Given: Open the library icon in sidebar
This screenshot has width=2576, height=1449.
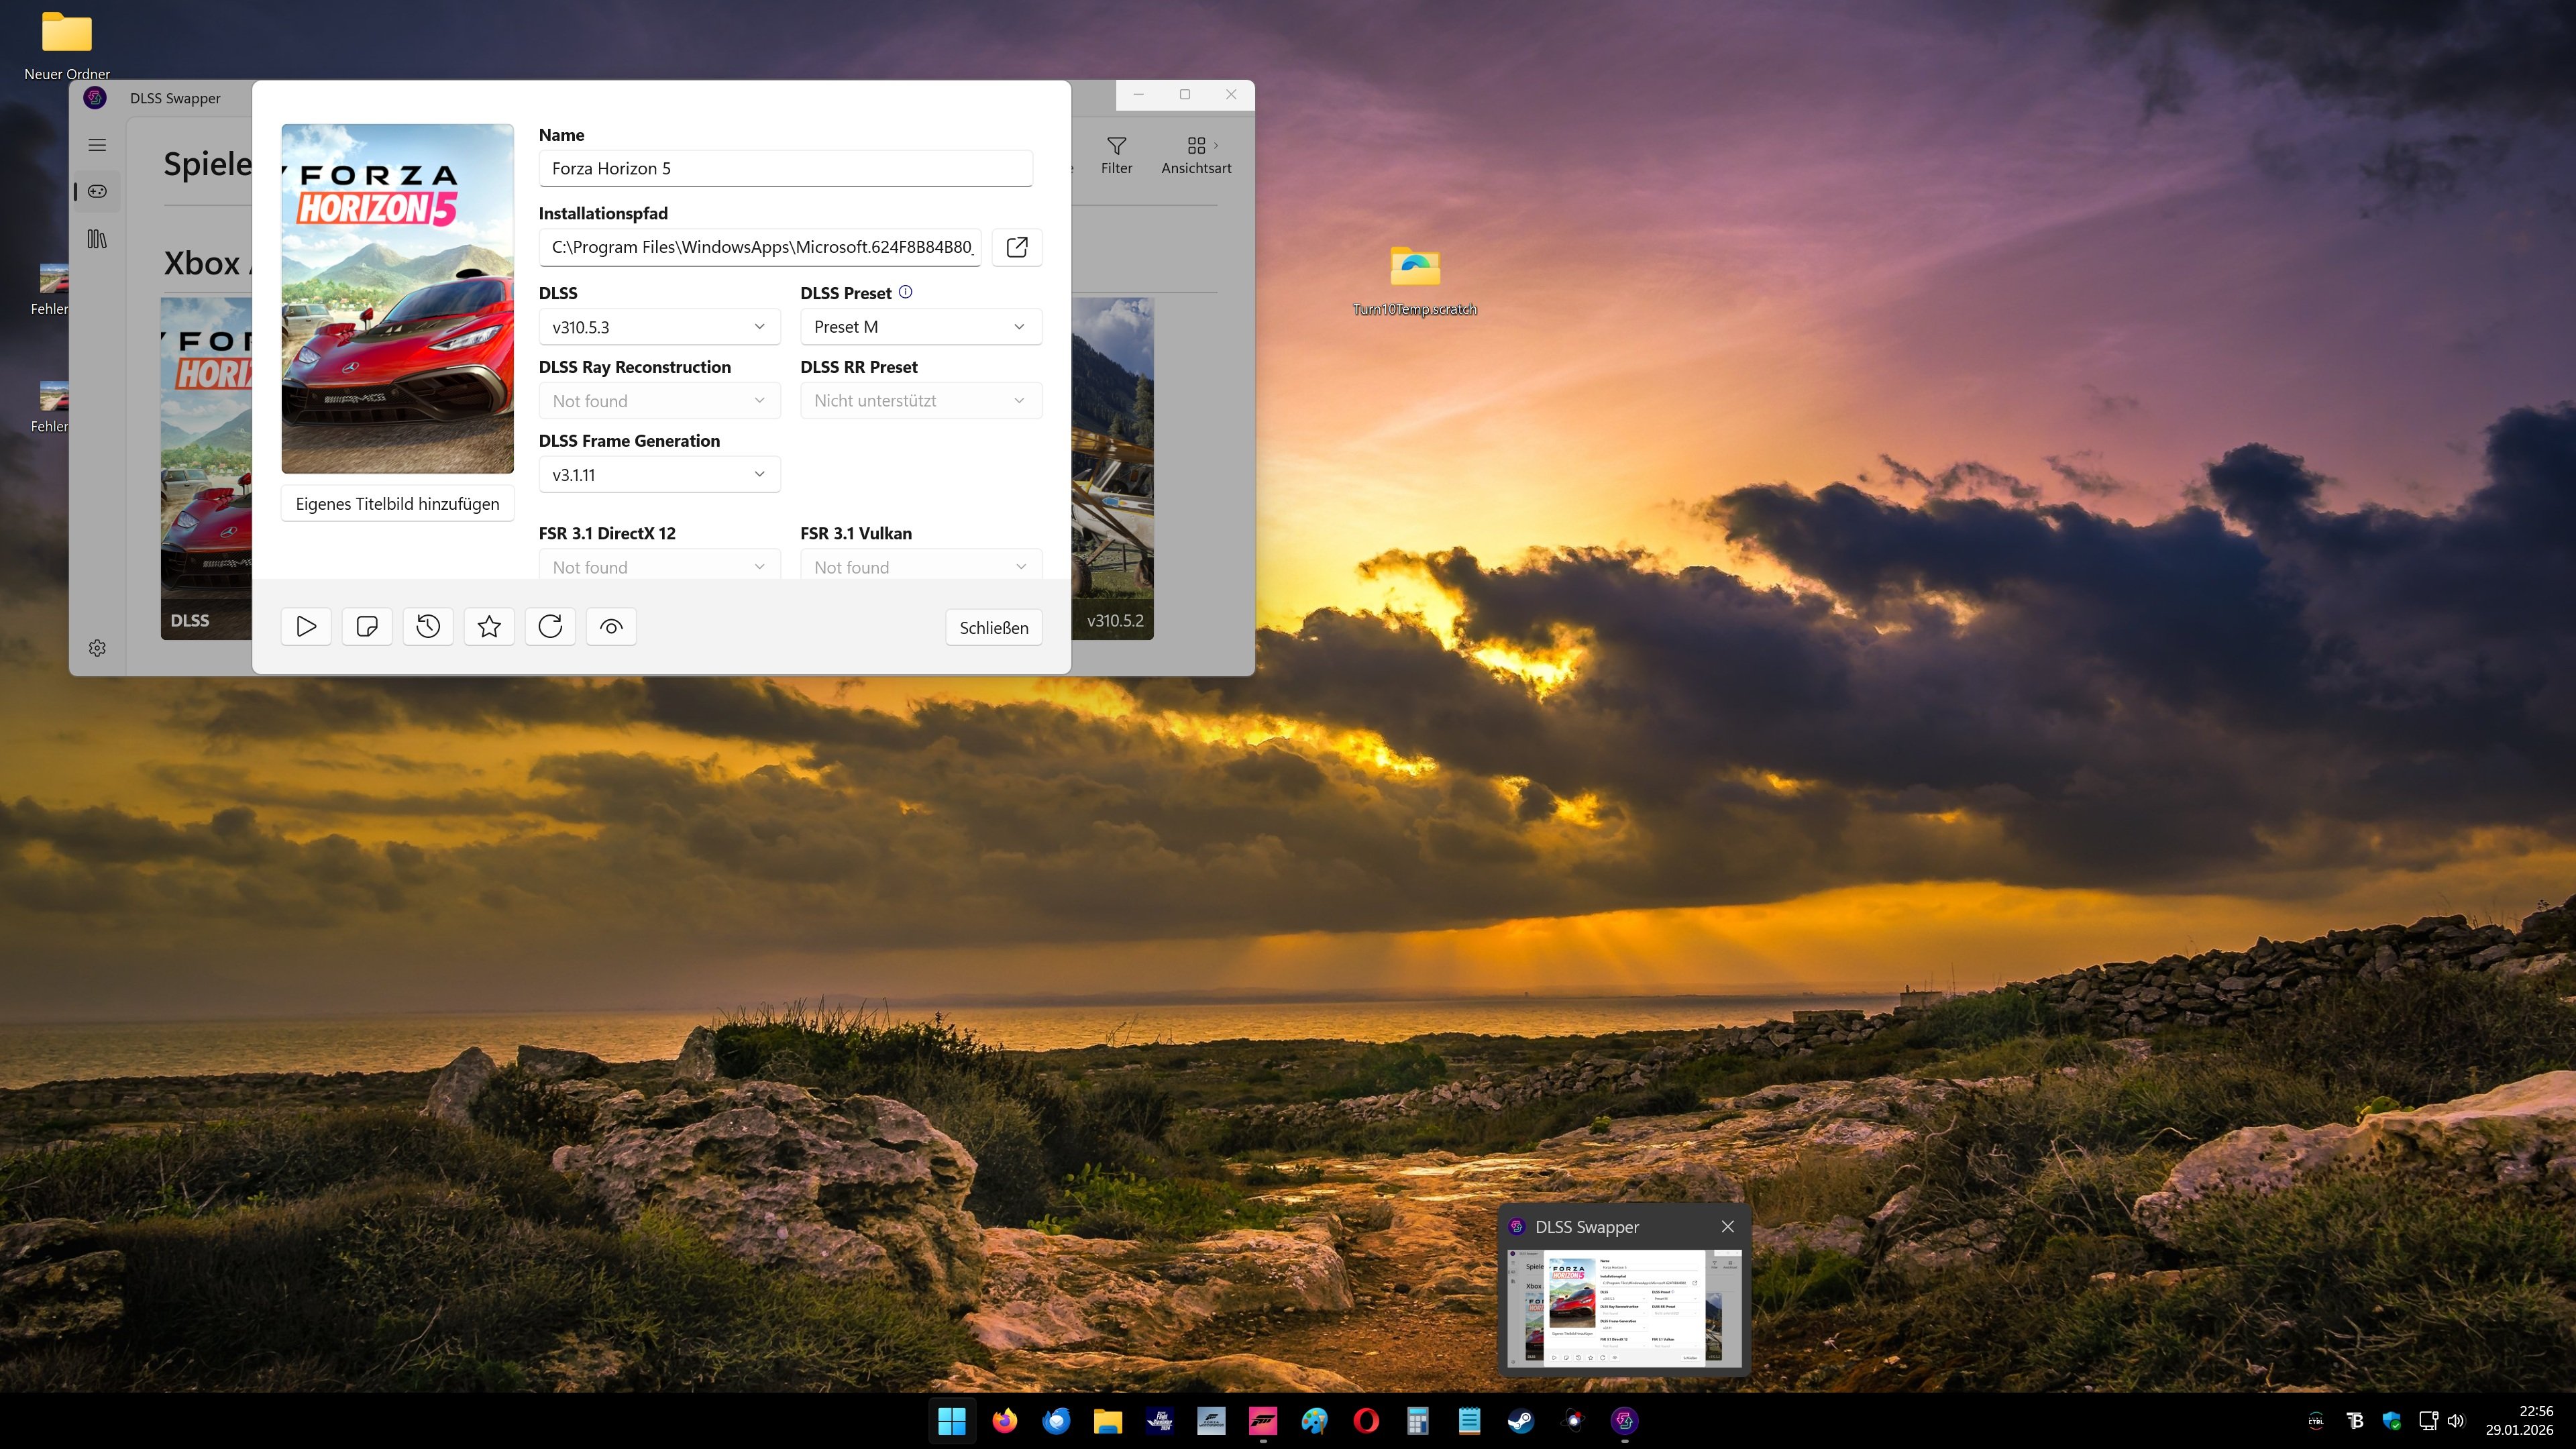Looking at the screenshot, I should (97, 239).
